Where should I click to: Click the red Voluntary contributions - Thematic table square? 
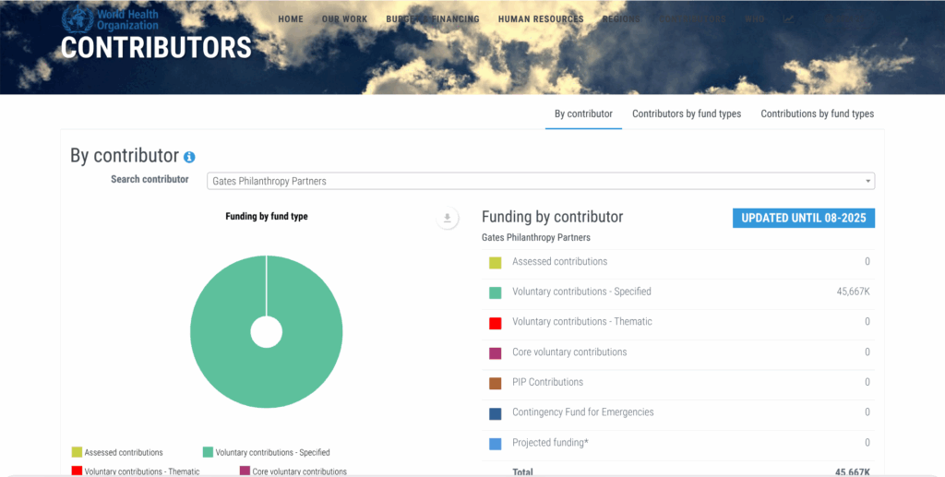(x=496, y=323)
